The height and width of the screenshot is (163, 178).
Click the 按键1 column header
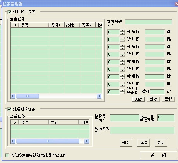[x=72, y=25]
